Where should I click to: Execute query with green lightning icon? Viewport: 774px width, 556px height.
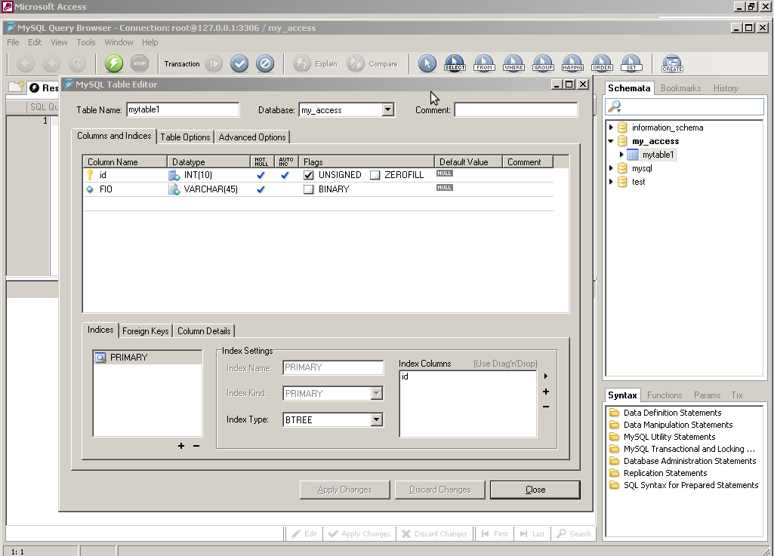114,63
